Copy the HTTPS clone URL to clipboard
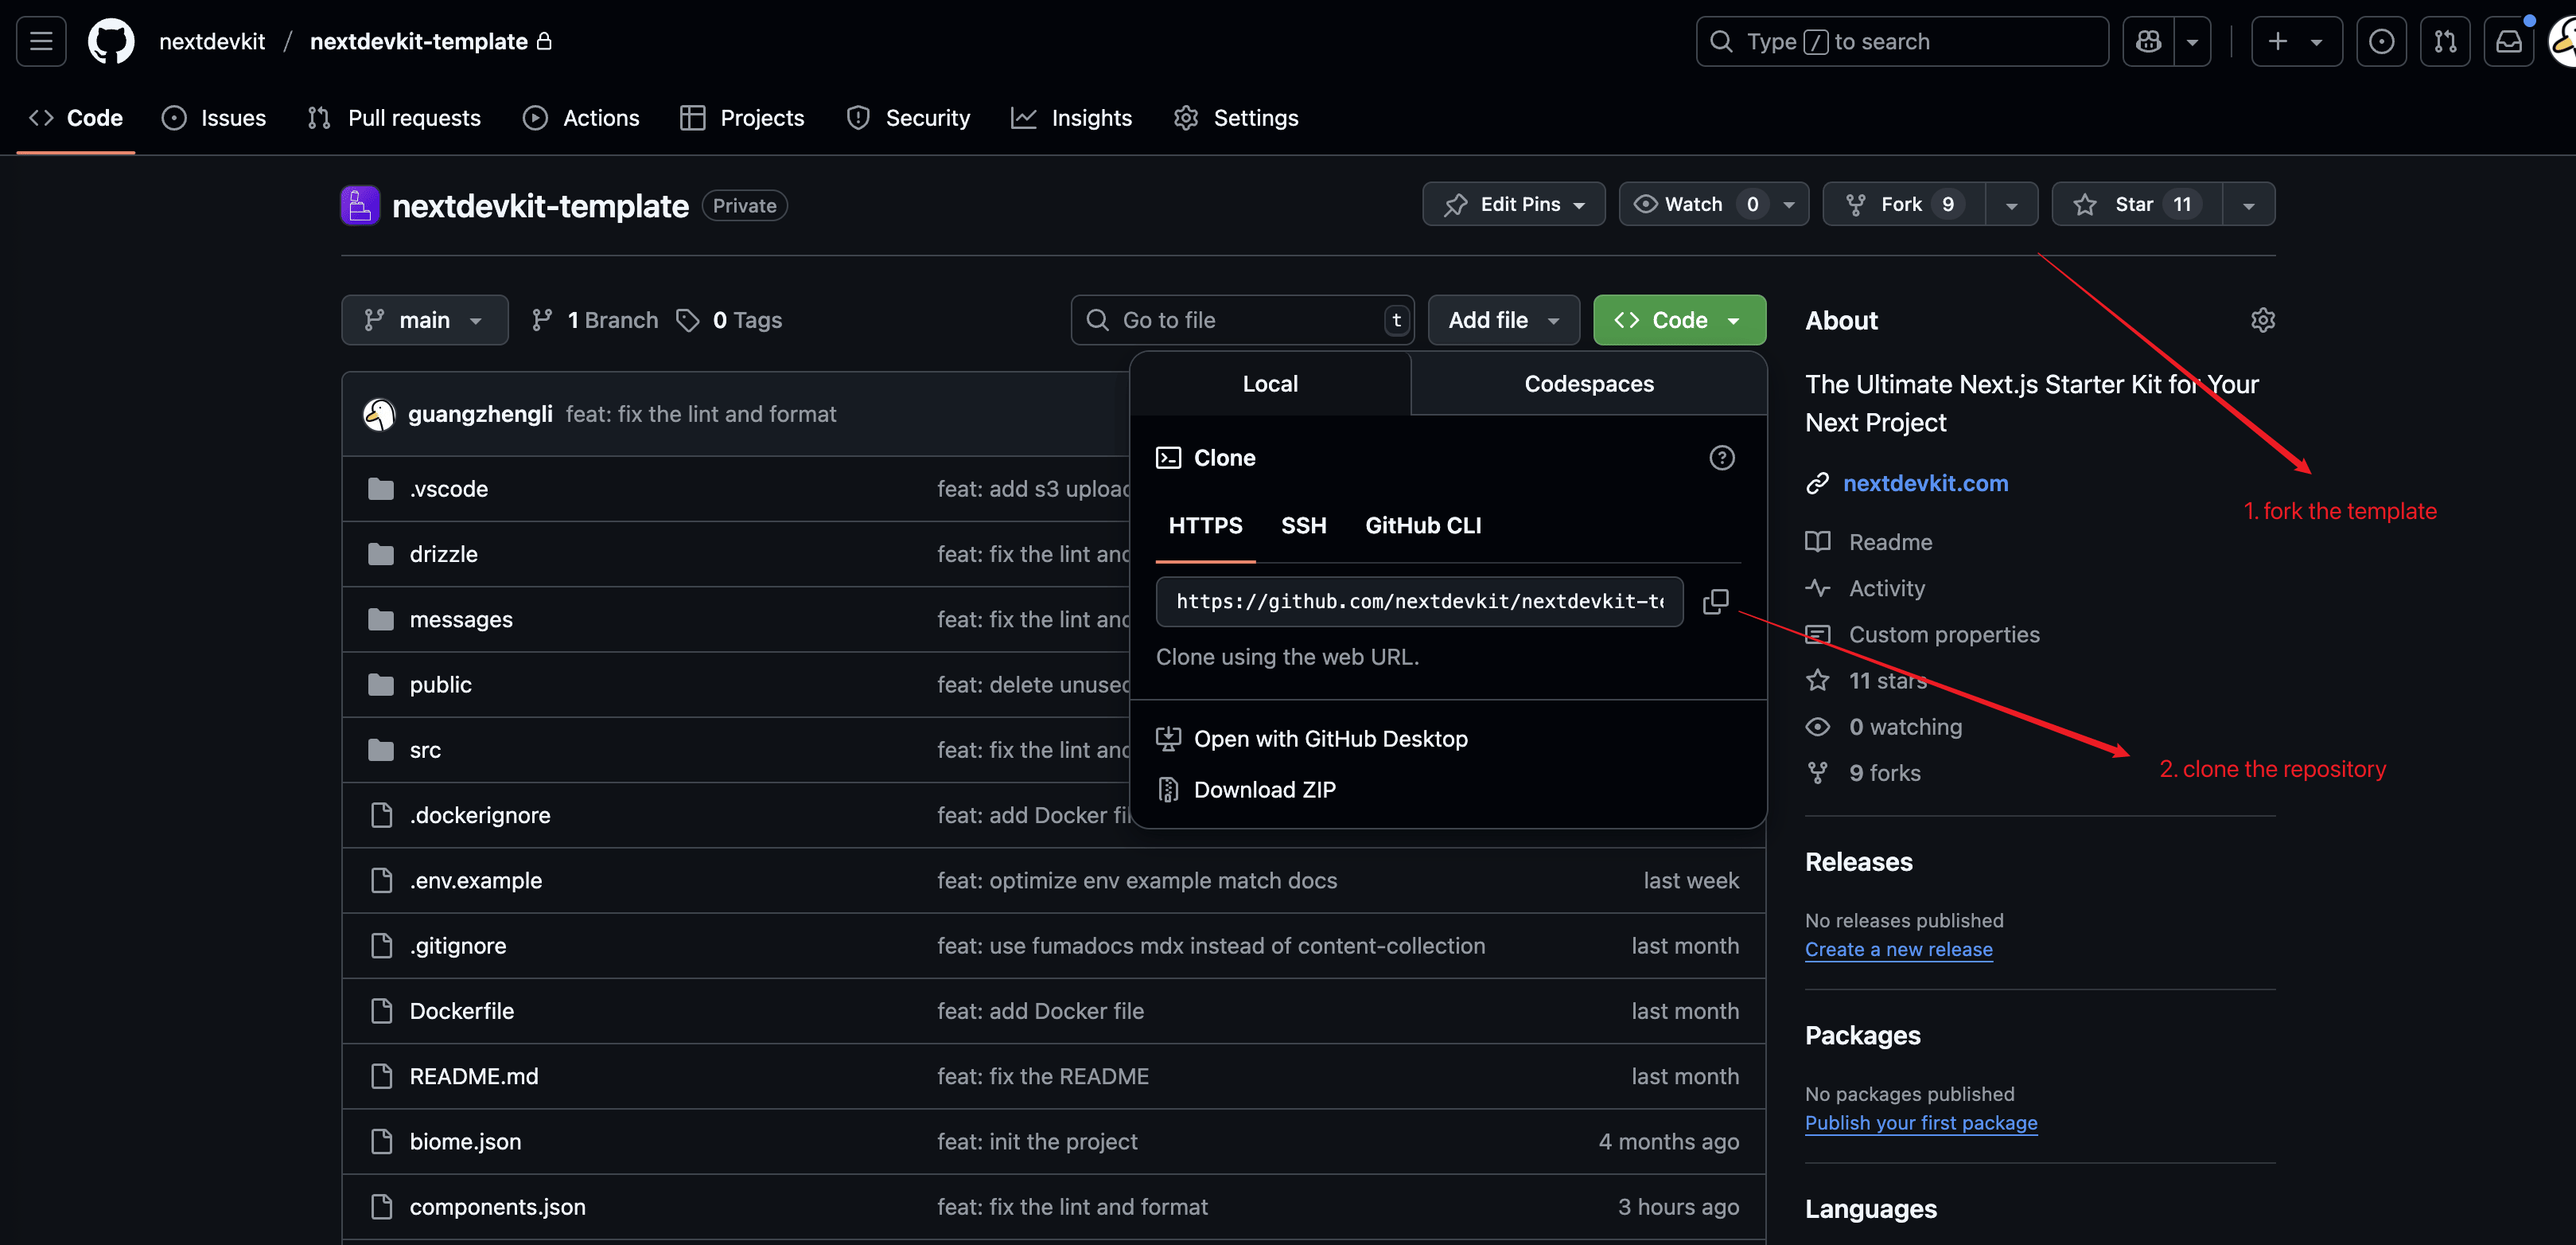 (1715, 602)
